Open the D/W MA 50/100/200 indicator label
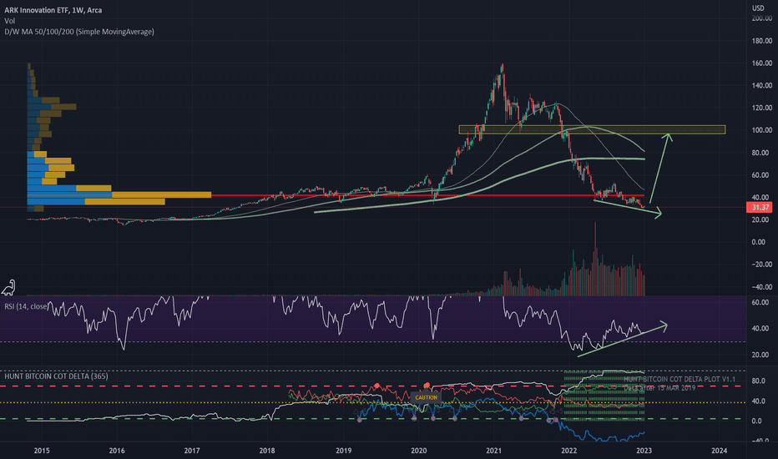 point(79,32)
